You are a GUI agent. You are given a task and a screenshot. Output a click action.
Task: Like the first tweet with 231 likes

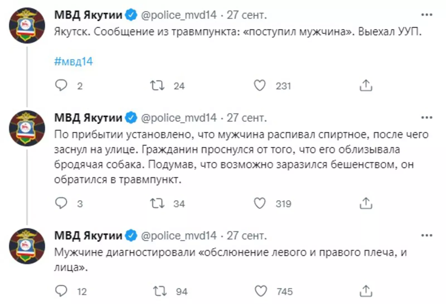coord(260,86)
